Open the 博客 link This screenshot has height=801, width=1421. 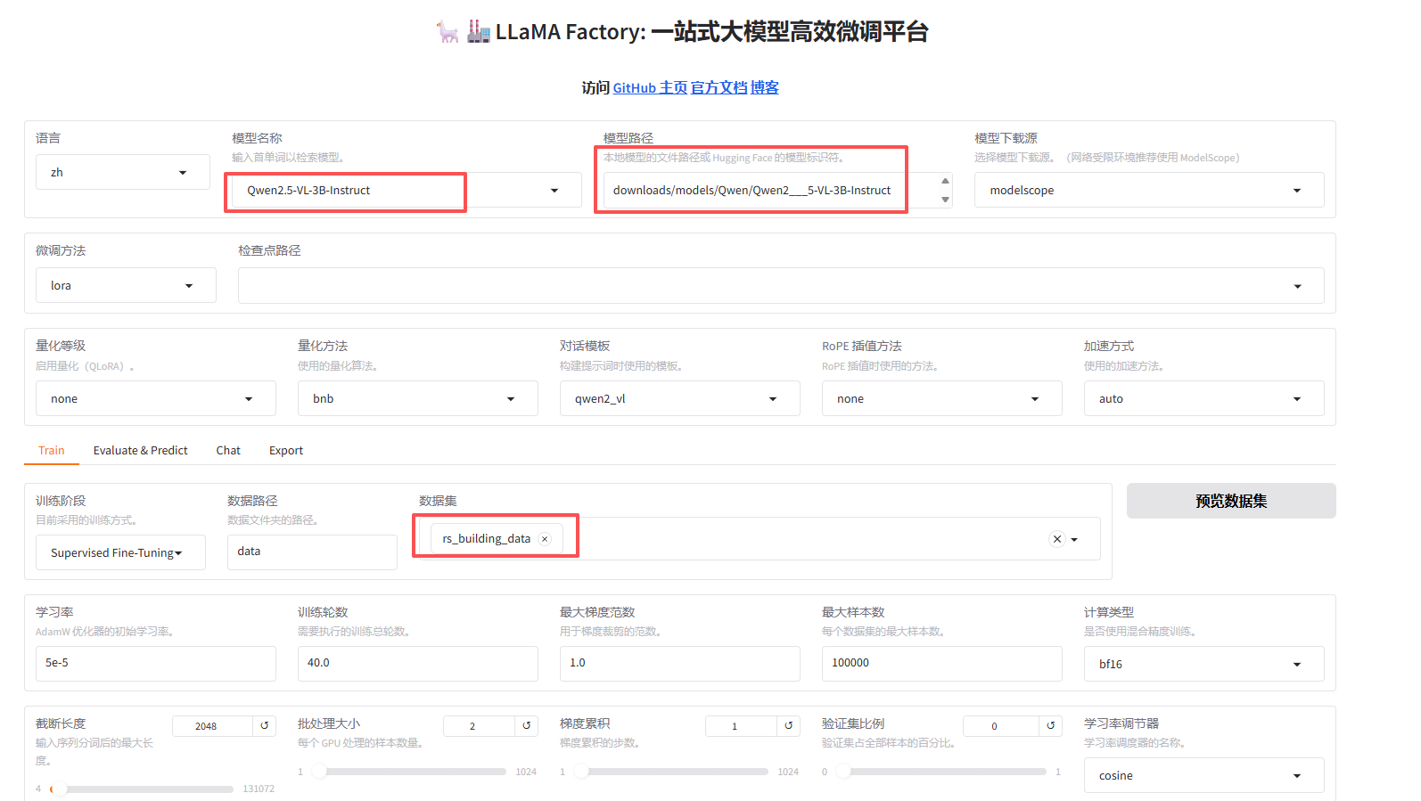tap(765, 88)
